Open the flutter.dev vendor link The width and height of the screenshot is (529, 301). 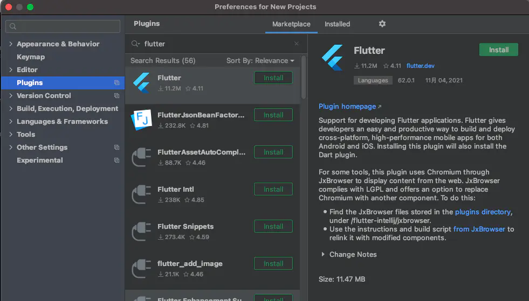pos(421,66)
